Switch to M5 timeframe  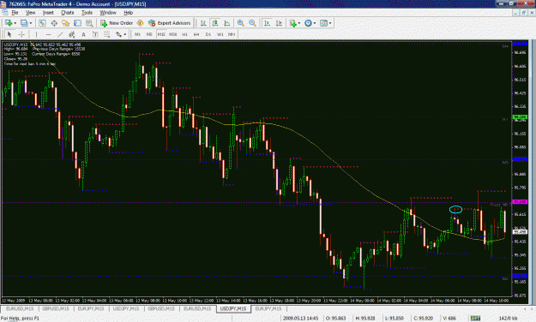coord(149,34)
